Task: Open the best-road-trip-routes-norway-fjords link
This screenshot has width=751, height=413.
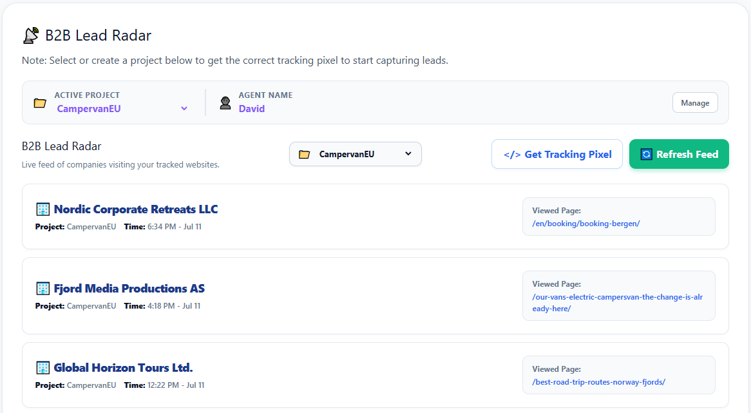Action: (599, 382)
